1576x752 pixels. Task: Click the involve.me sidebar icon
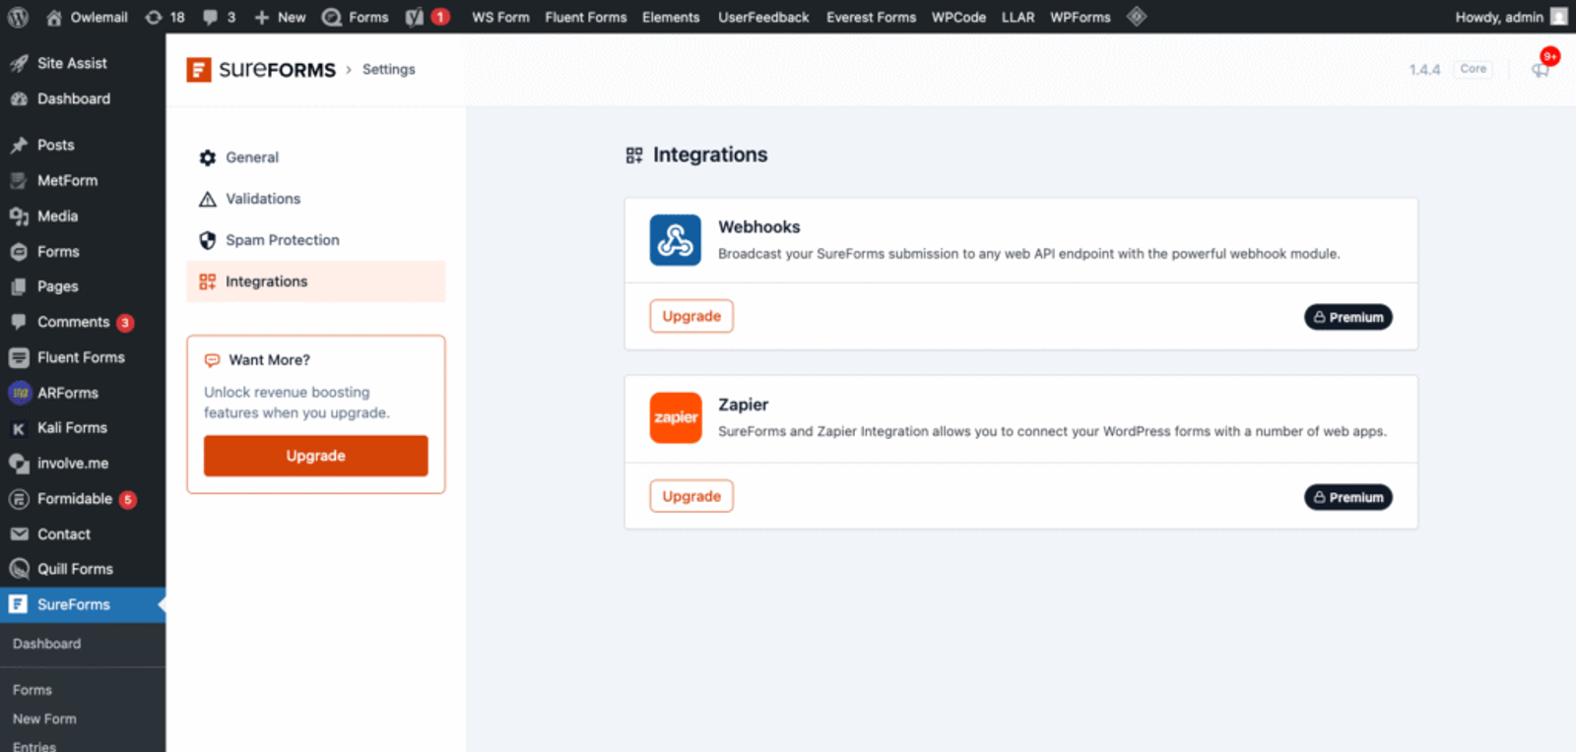click(19, 464)
